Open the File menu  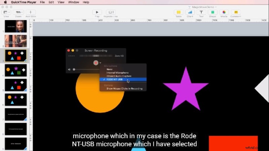coord(42,2)
